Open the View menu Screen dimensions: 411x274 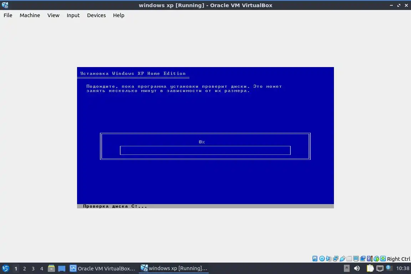53,15
